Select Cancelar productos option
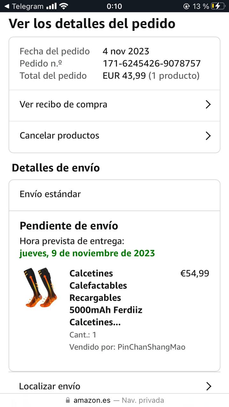 point(60,136)
